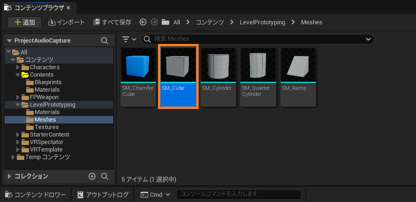The width and height of the screenshot is (416, 202).
Task: Open search in the ProjectAudioCapture sources panel
Action: click(x=105, y=41)
